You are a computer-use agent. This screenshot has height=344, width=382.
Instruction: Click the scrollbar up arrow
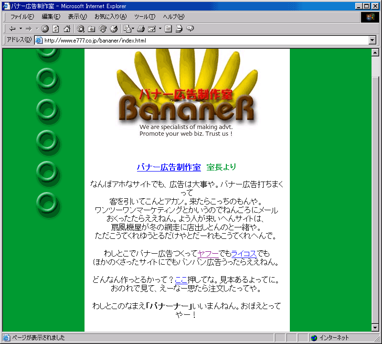coord(375,52)
